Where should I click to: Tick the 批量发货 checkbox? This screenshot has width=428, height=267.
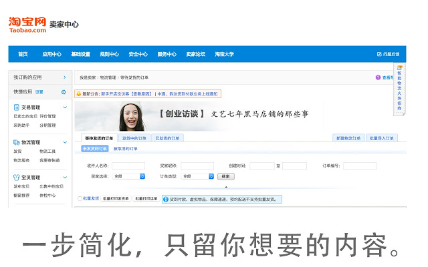(x=79, y=199)
